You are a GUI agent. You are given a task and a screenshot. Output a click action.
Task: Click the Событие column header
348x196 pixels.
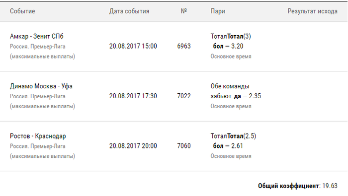click(22, 11)
